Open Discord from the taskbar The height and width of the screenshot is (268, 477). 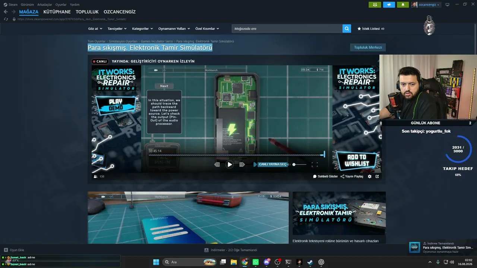pyautogui.click(x=266, y=262)
